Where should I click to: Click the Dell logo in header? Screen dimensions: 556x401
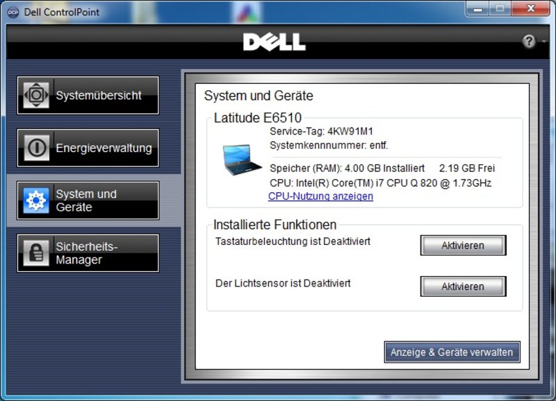[274, 42]
